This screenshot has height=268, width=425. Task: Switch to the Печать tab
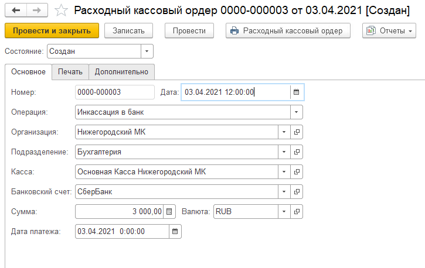tap(70, 71)
